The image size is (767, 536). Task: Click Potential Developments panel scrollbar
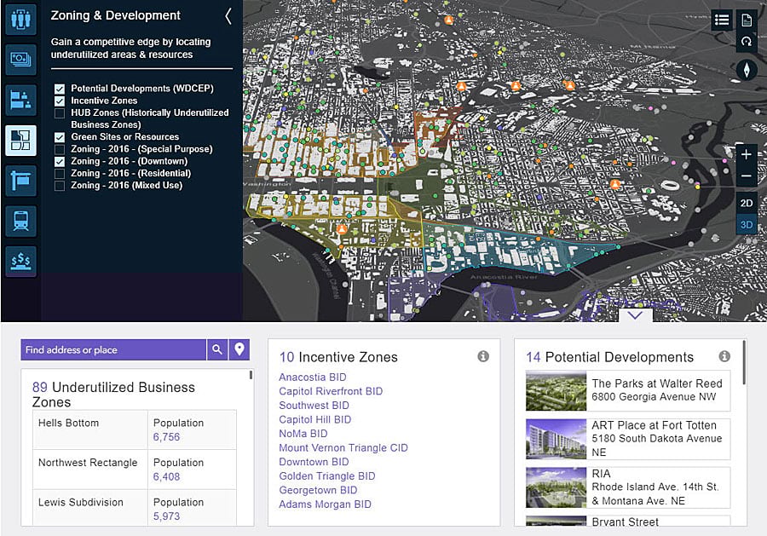[745, 363]
